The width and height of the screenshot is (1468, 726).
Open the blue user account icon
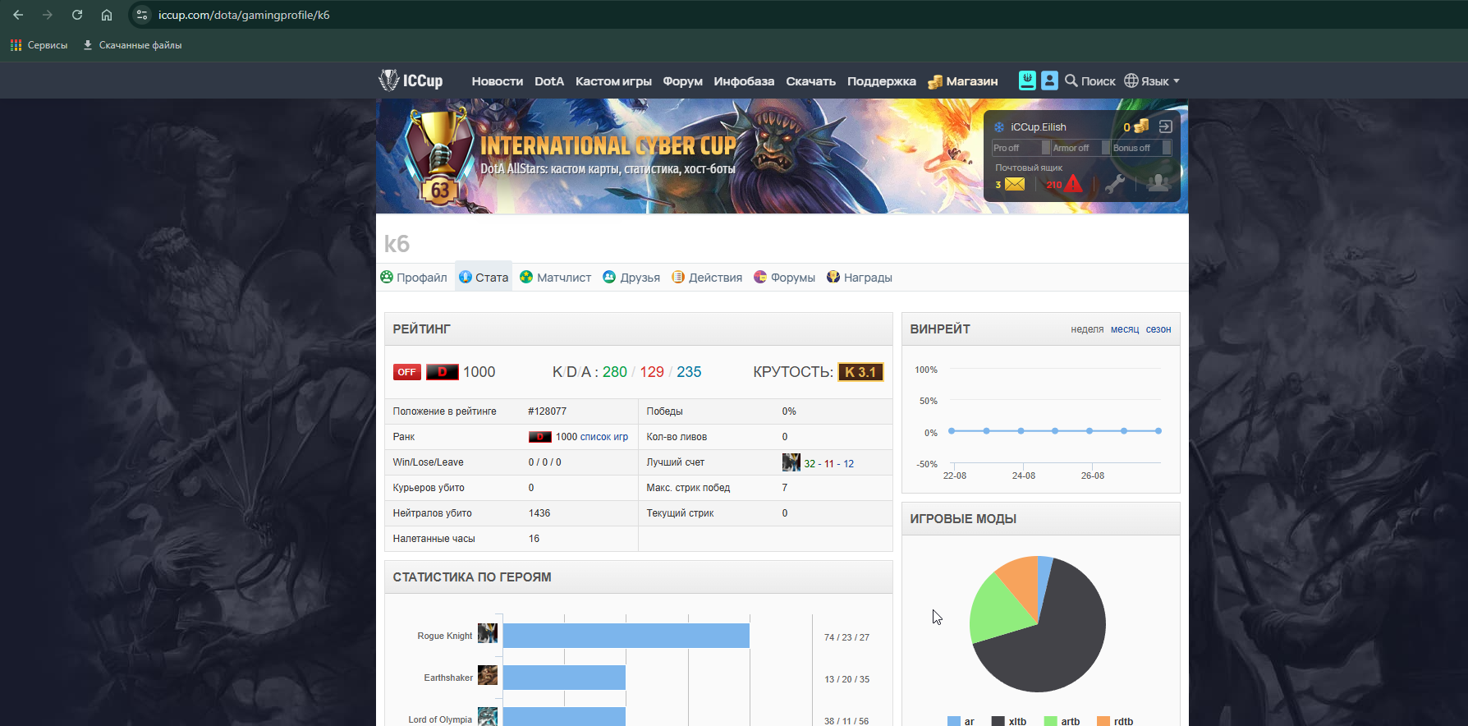1049,80
